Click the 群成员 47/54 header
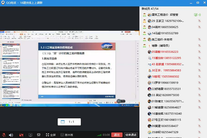Viewport: 207px width, 138px height. (x=151, y=8)
